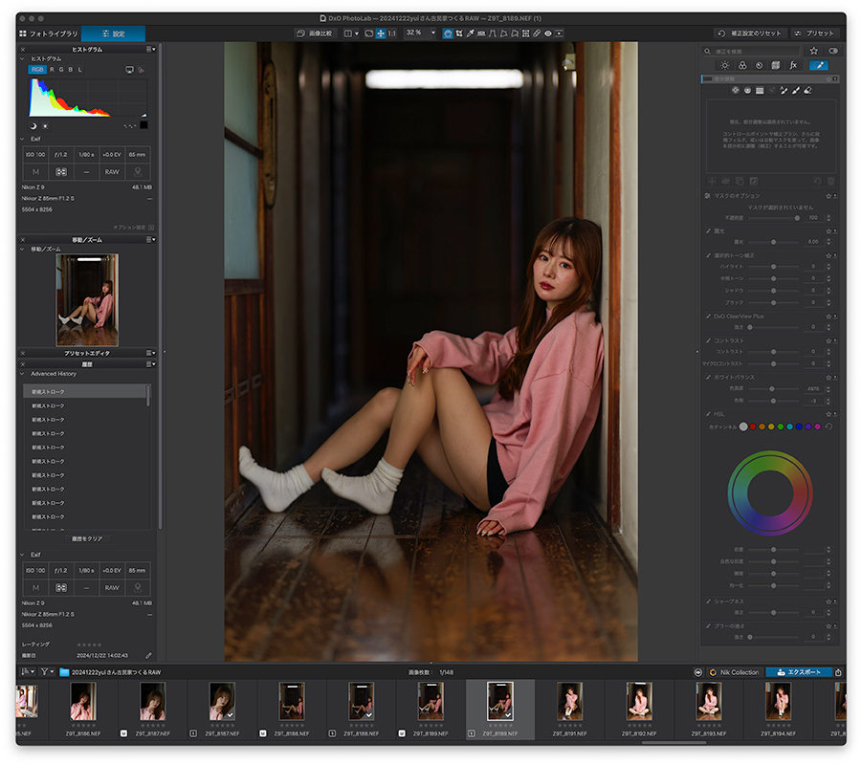The width and height of the screenshot is (862, 765).
Task: Open プリセット button at top right
Action: pyautogui.click(x=814, y=33)
